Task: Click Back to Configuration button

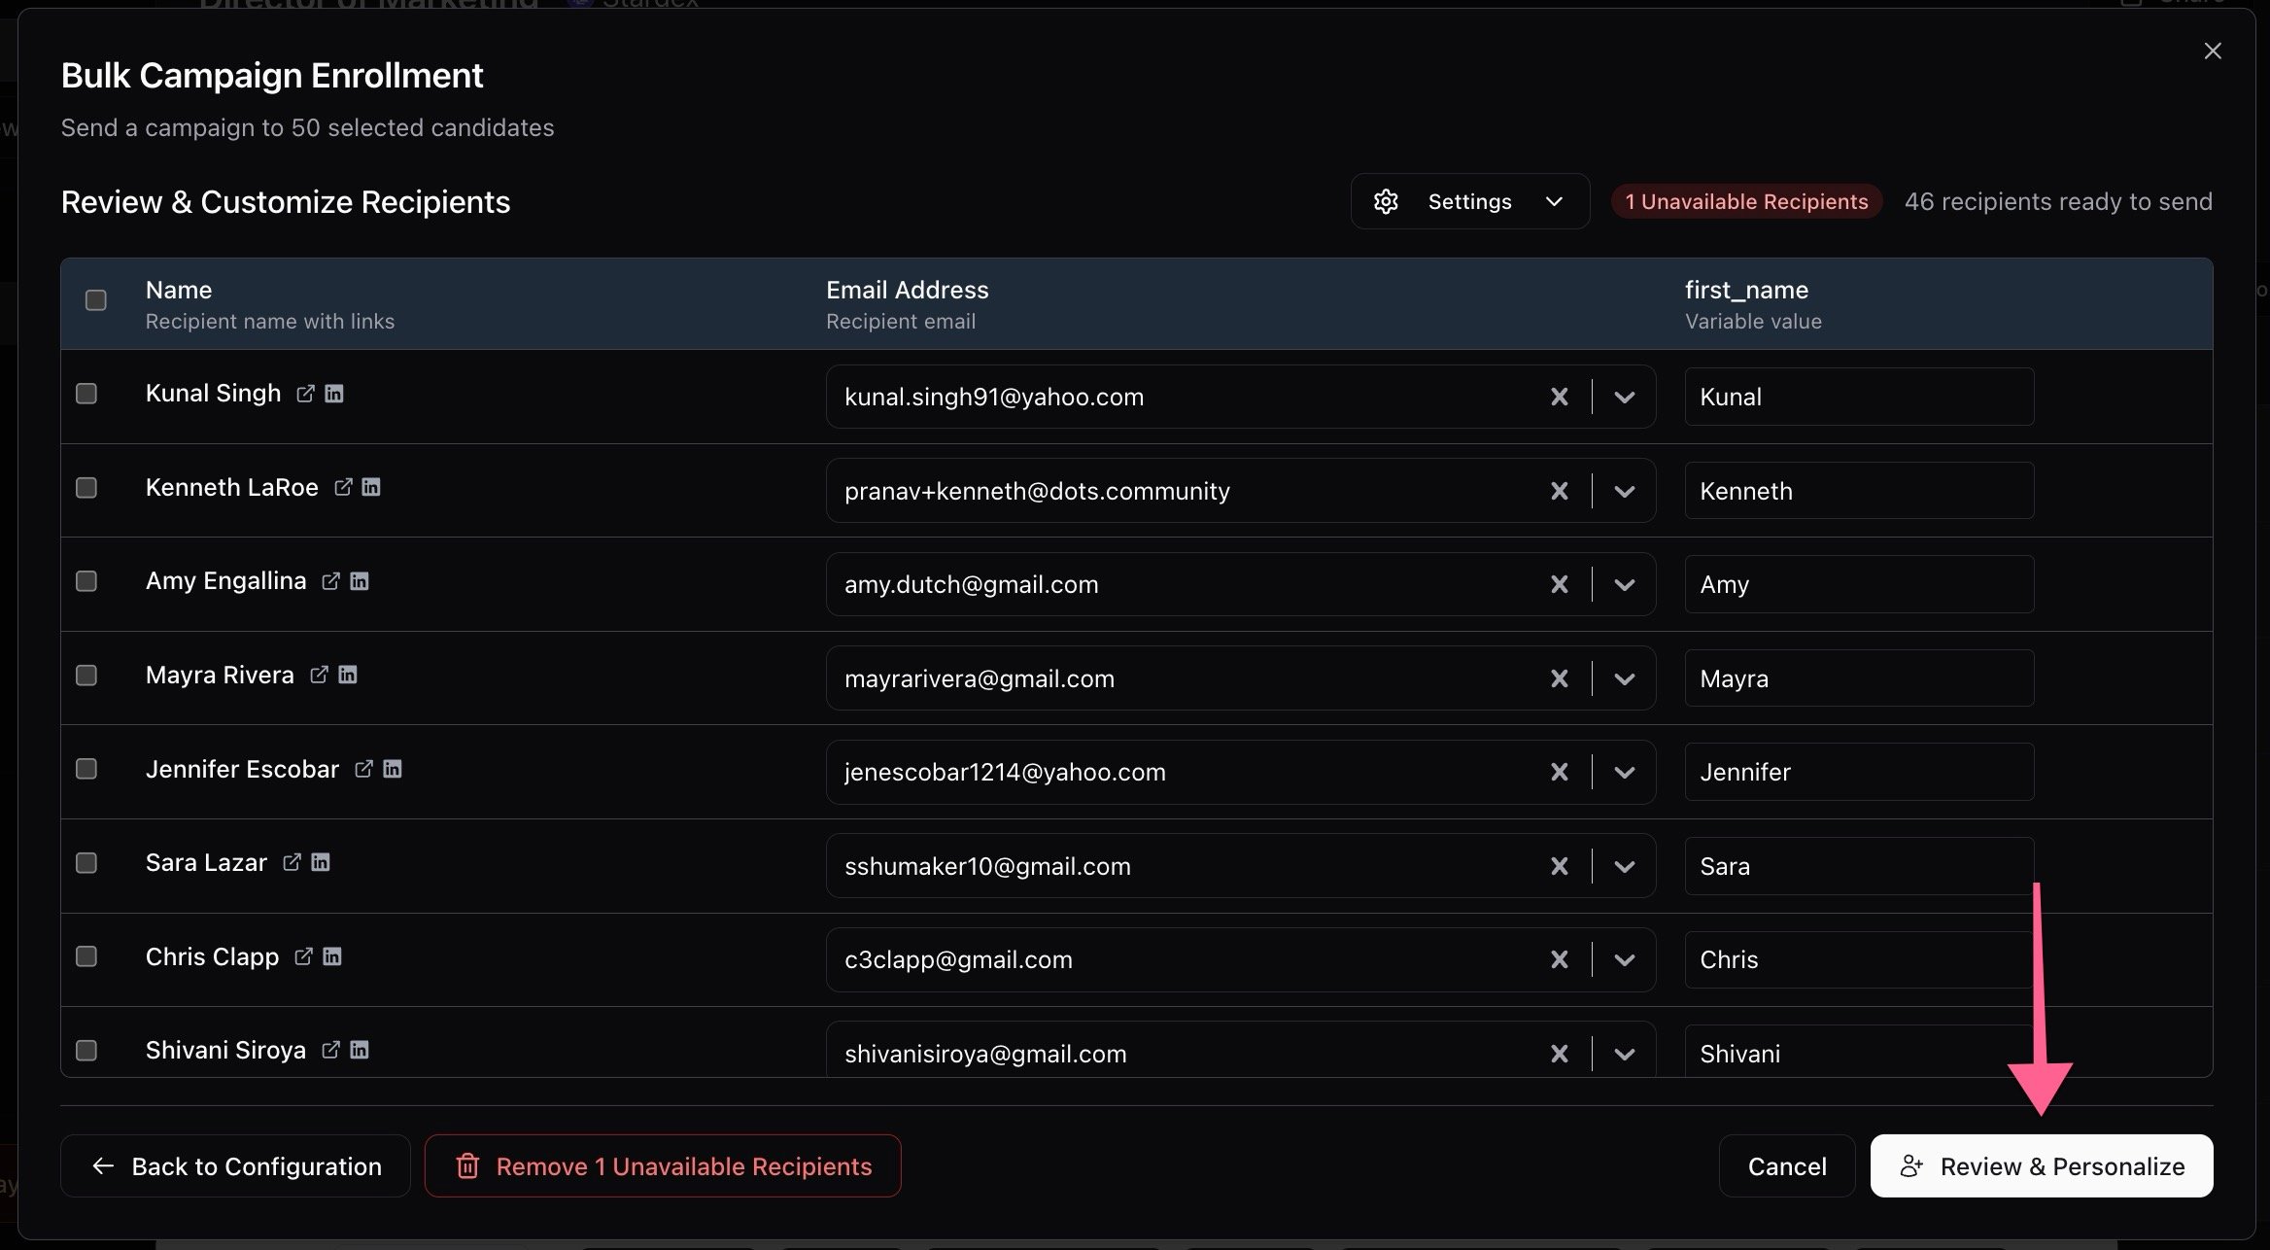Action: 236,1165
